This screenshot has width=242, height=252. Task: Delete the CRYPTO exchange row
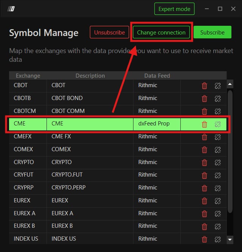(204, 163)
